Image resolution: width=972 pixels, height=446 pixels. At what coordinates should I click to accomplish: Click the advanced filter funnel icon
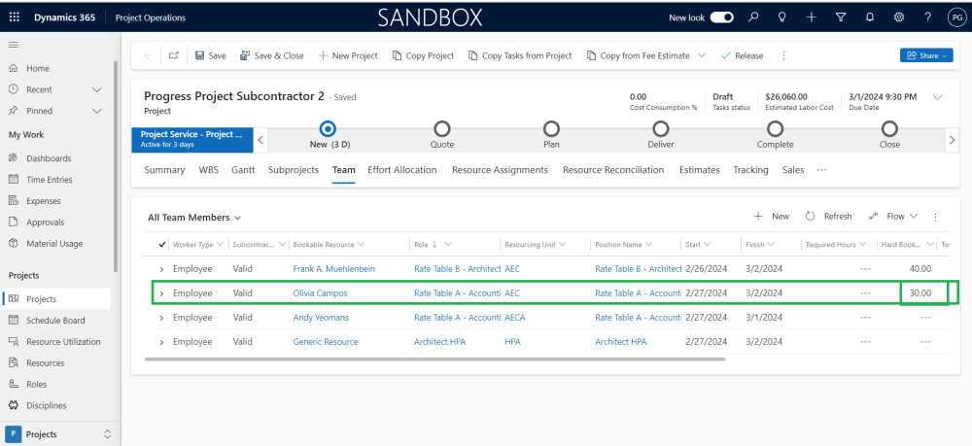(841, 17)
